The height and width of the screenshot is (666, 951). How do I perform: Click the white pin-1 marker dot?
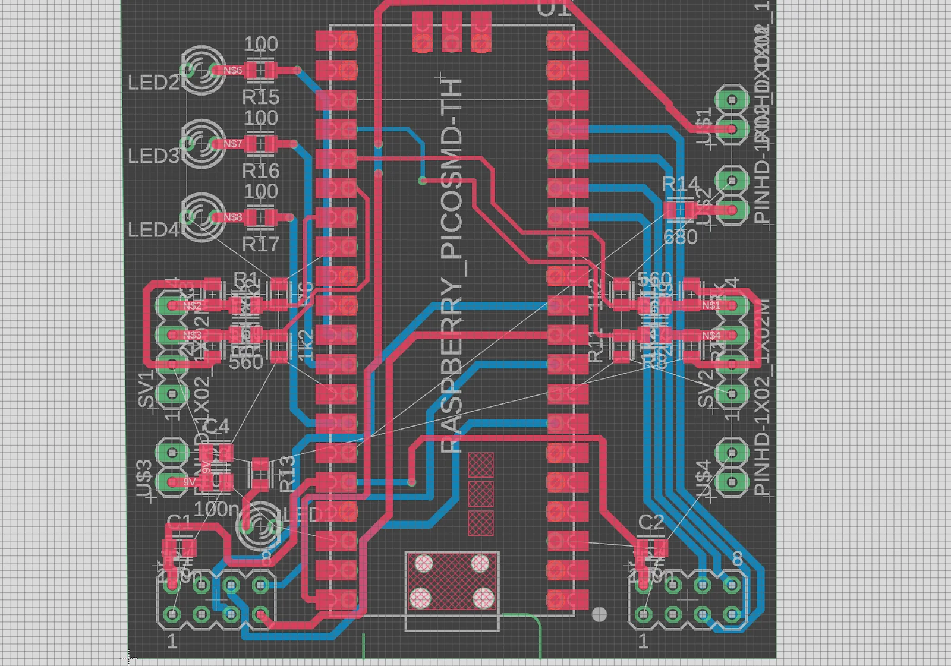pyautogui.click(x=600, y=614)
